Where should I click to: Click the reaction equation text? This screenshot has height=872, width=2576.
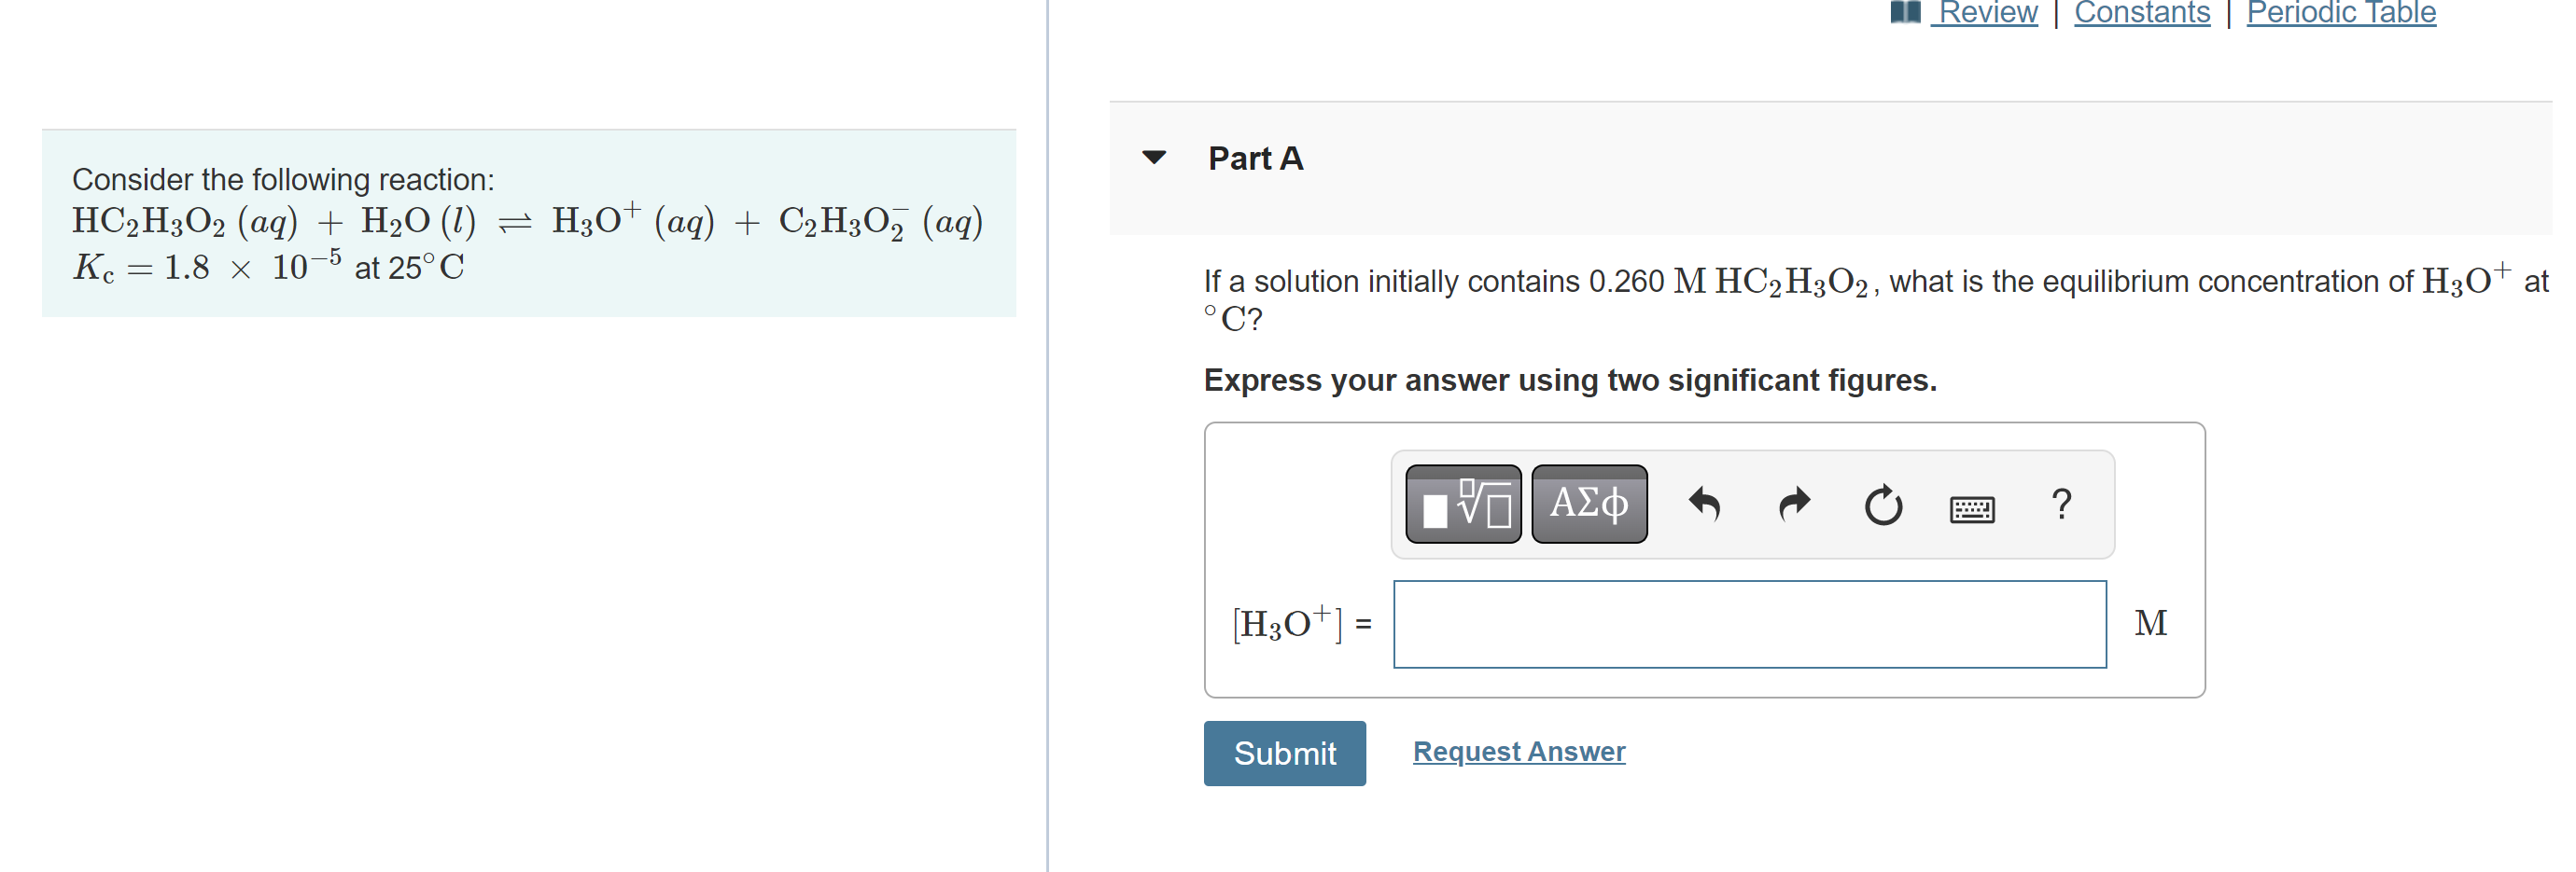527,222
